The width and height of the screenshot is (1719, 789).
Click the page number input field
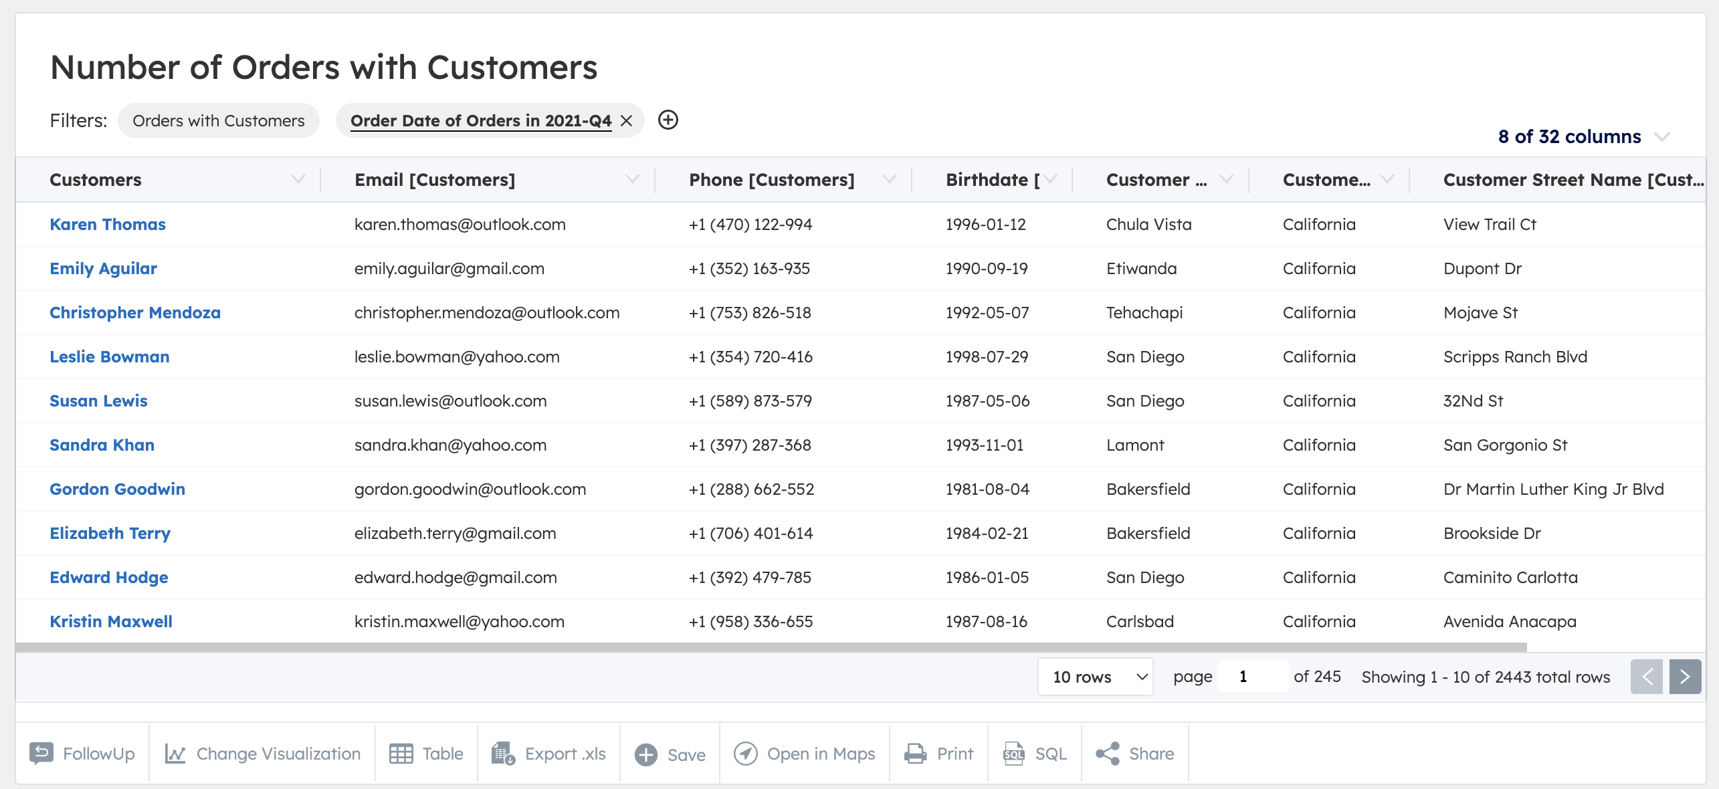click(1252, 677)
